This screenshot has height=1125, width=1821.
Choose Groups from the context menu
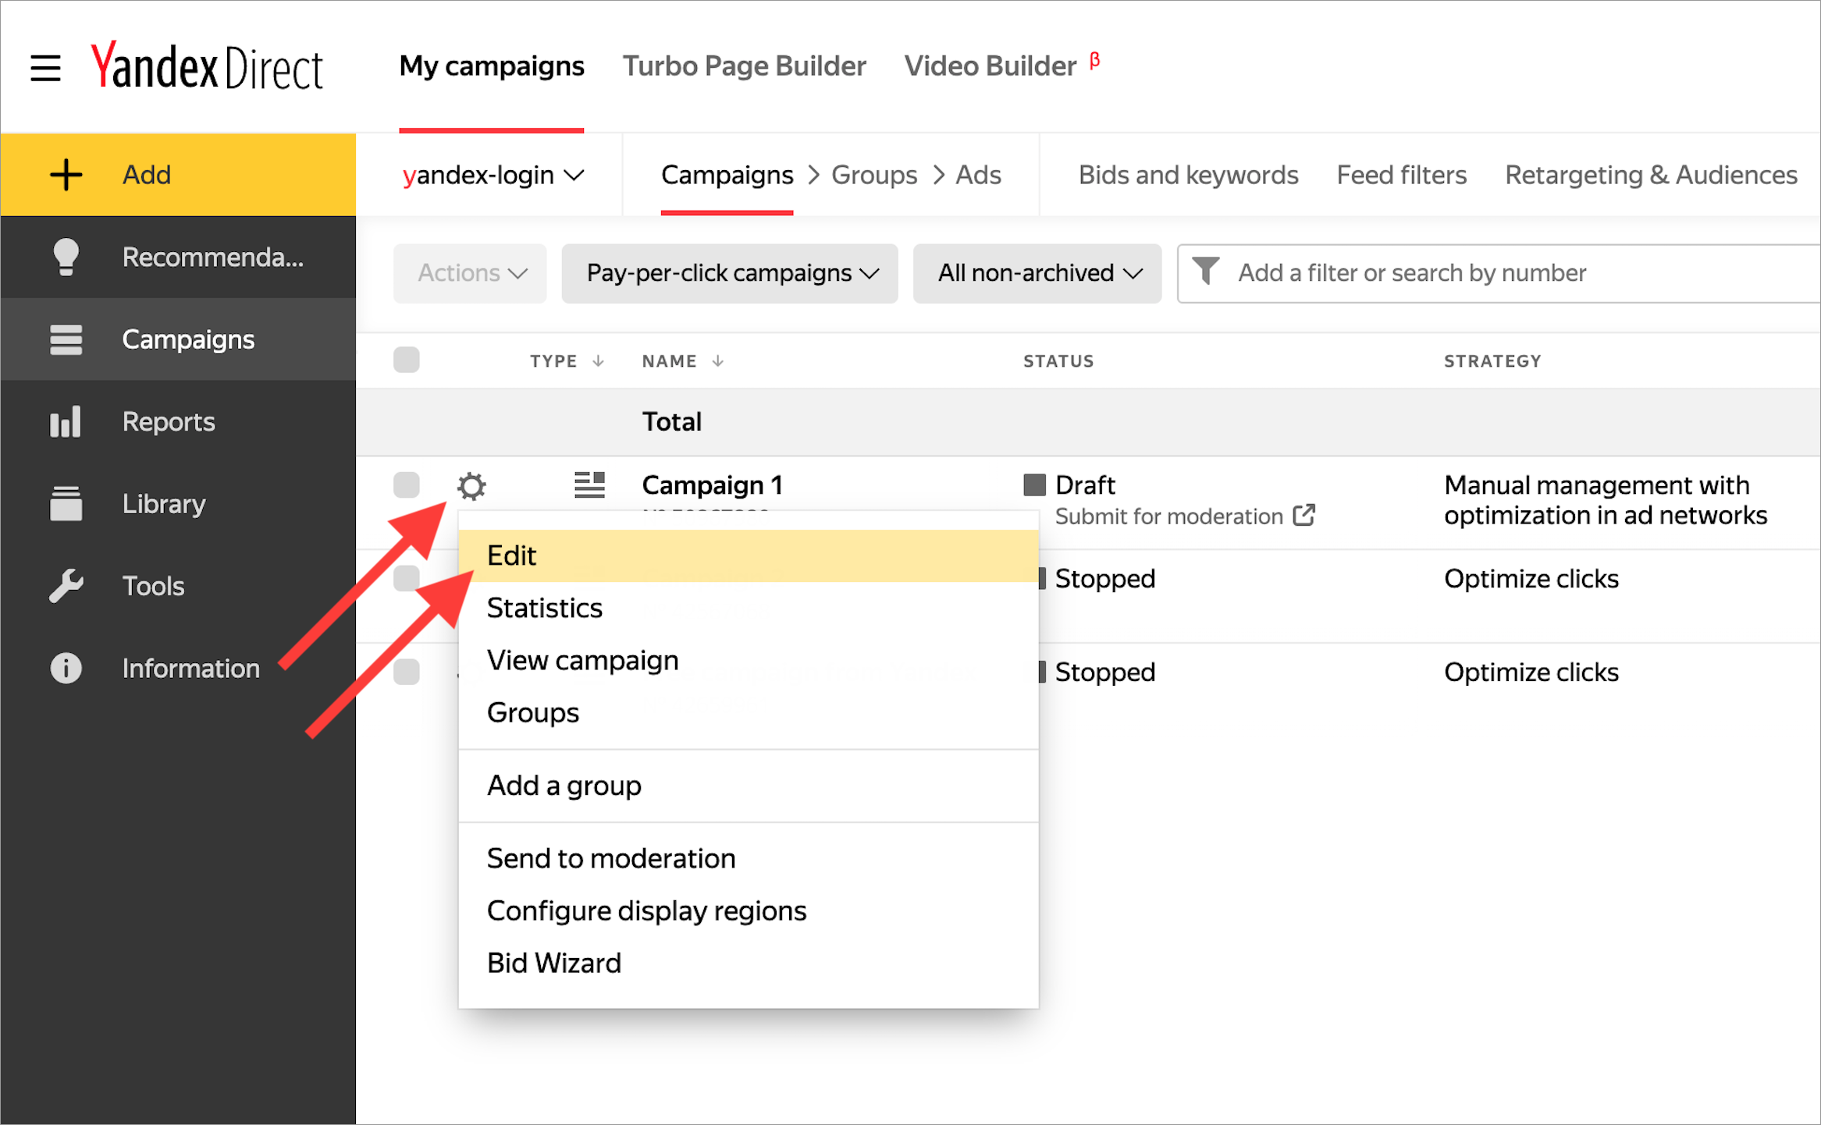749,712
